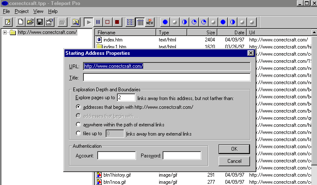This screenshot has height=185, width=317.
Task: Select the index.htm filename
Action: [x=113, y=40]
